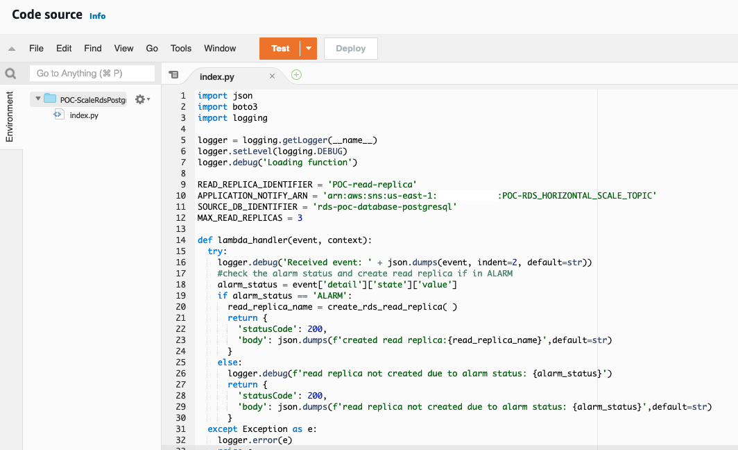Image resolution: width=738 pixels, height=450 pixels.
Task: Click the orange Test button
Action: [x=280, y=49]
